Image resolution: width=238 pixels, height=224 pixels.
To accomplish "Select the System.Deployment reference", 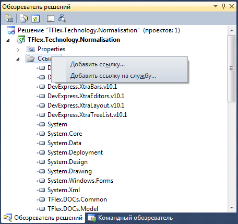I will (x=75, y=152).
